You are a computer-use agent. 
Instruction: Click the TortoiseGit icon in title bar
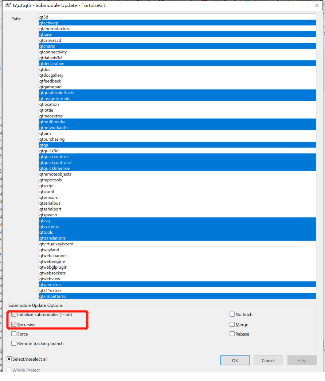(x=8, y=5)
